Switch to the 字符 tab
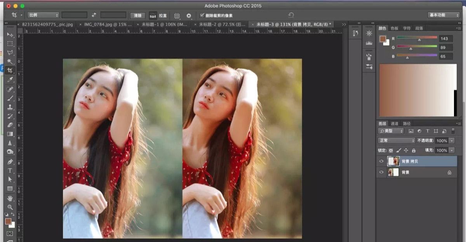 [407, 28]
